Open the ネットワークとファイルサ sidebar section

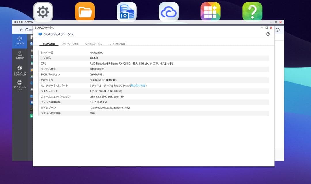point(19,70)
